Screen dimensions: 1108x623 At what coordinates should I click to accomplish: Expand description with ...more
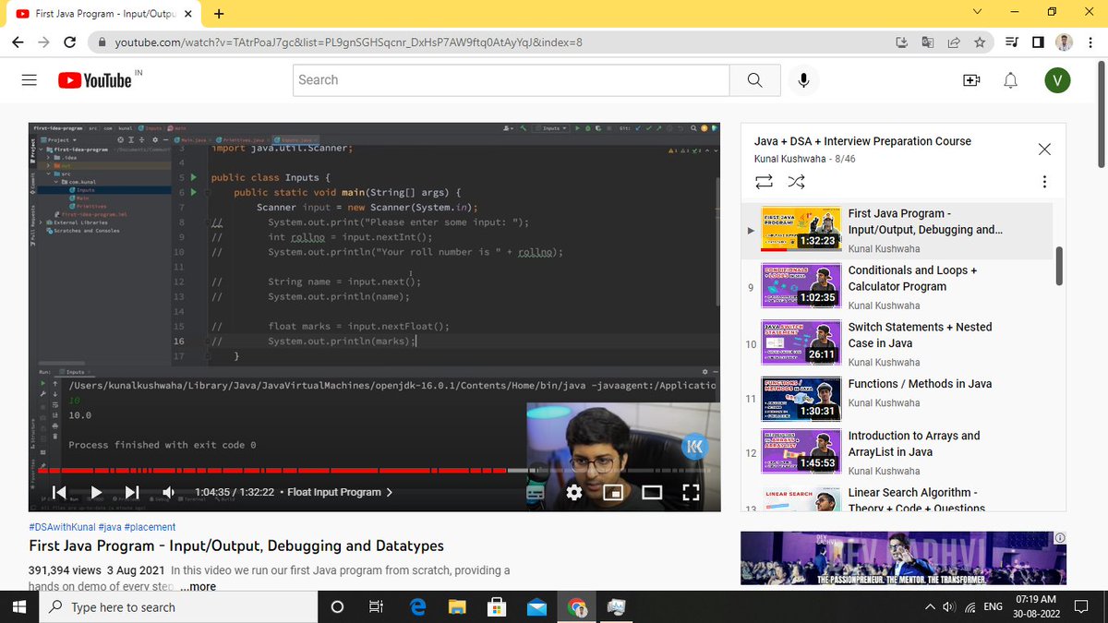click(198, 587)
